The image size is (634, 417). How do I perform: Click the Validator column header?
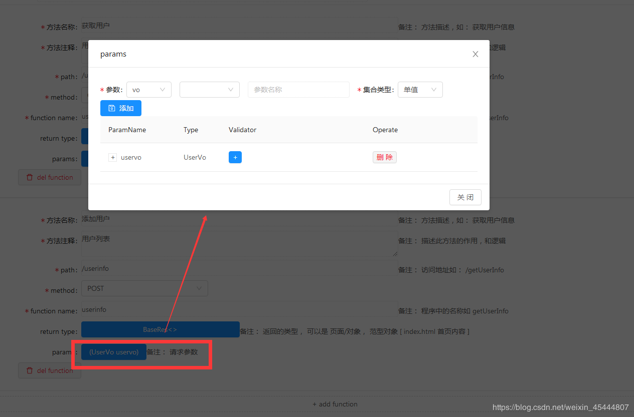[x=243, y=130]
